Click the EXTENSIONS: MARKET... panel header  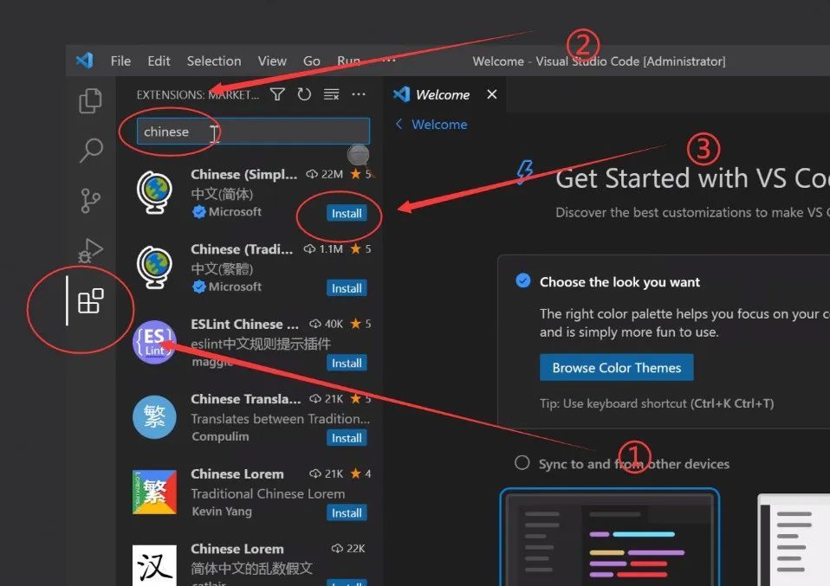198,94
